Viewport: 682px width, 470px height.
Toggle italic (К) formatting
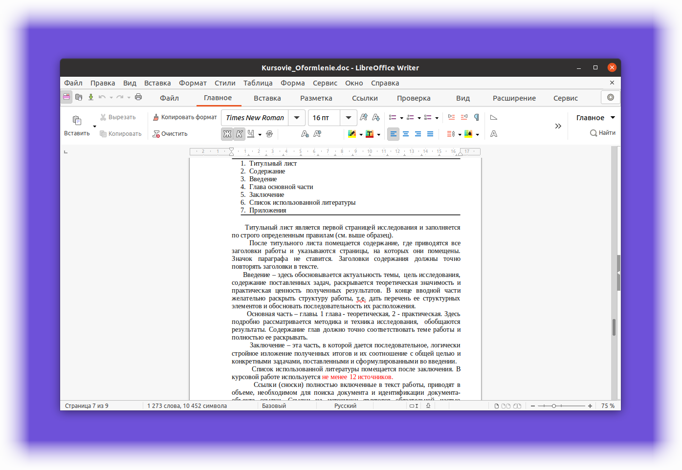[x=239, y=134]
